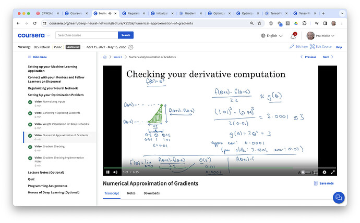The height and width of the screenshot is (223, 360).
Task: Open Chrome side panel icon
Action: tap(325, 23)
